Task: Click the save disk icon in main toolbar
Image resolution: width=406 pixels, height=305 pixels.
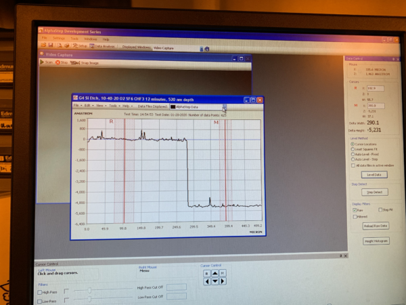Action: coord(51,45)
